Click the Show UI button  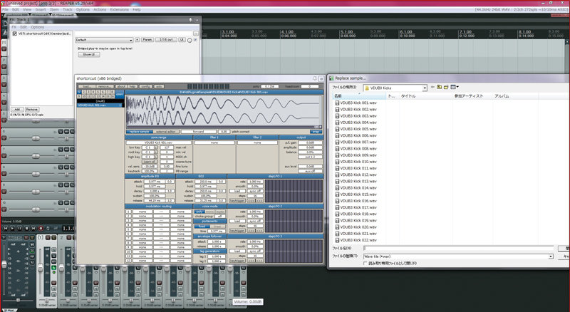pyautogui.click(x=88, y=54)
